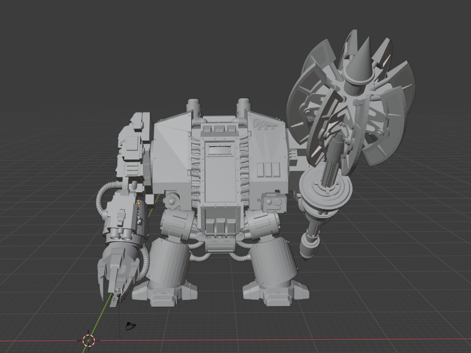This screenshot has width=471, height=353.
Task: Click the orange object origin dot
Action: 140,204
